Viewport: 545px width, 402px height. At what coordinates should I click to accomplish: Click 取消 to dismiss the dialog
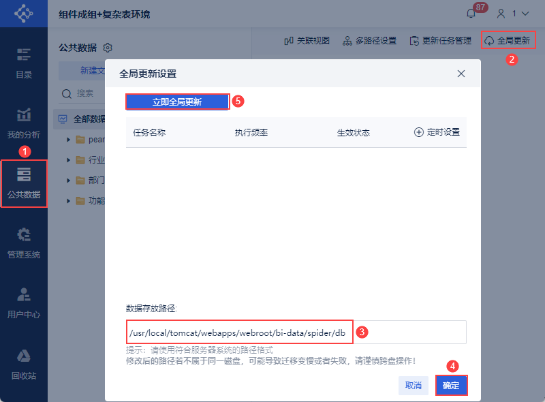(414, 386)
